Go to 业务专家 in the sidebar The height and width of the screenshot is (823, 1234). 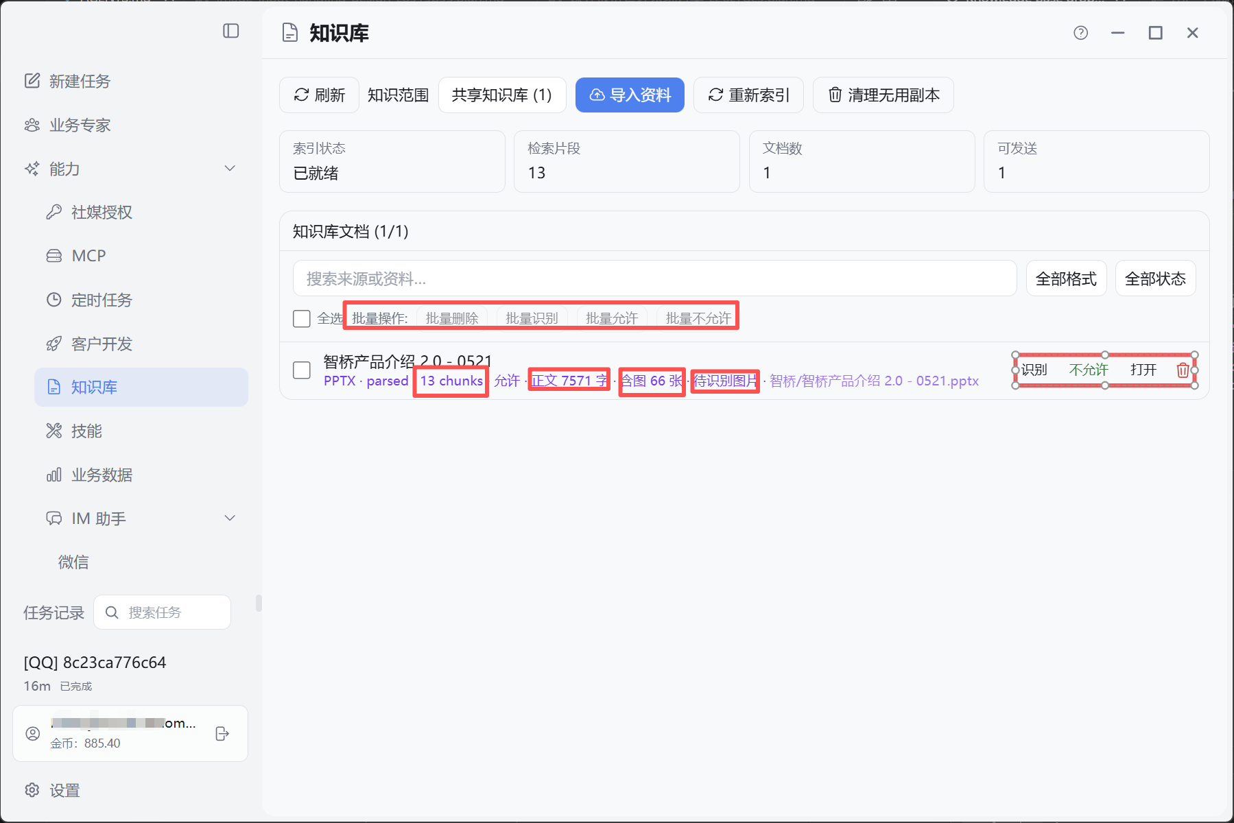pyautogui.click(x=67, y=125)
